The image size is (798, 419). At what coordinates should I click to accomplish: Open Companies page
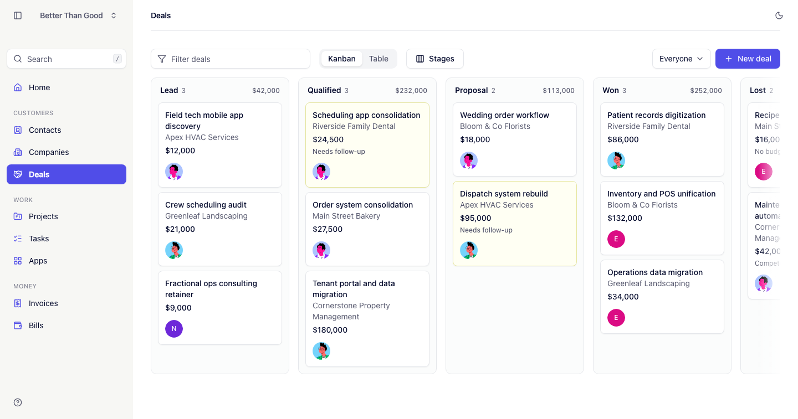(66, 152)
